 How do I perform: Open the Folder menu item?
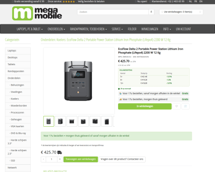click(132, 29)
